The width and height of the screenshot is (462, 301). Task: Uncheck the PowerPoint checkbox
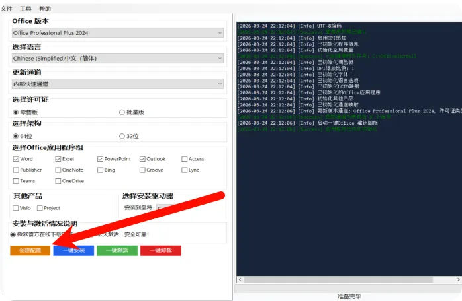tap(100, 159)
